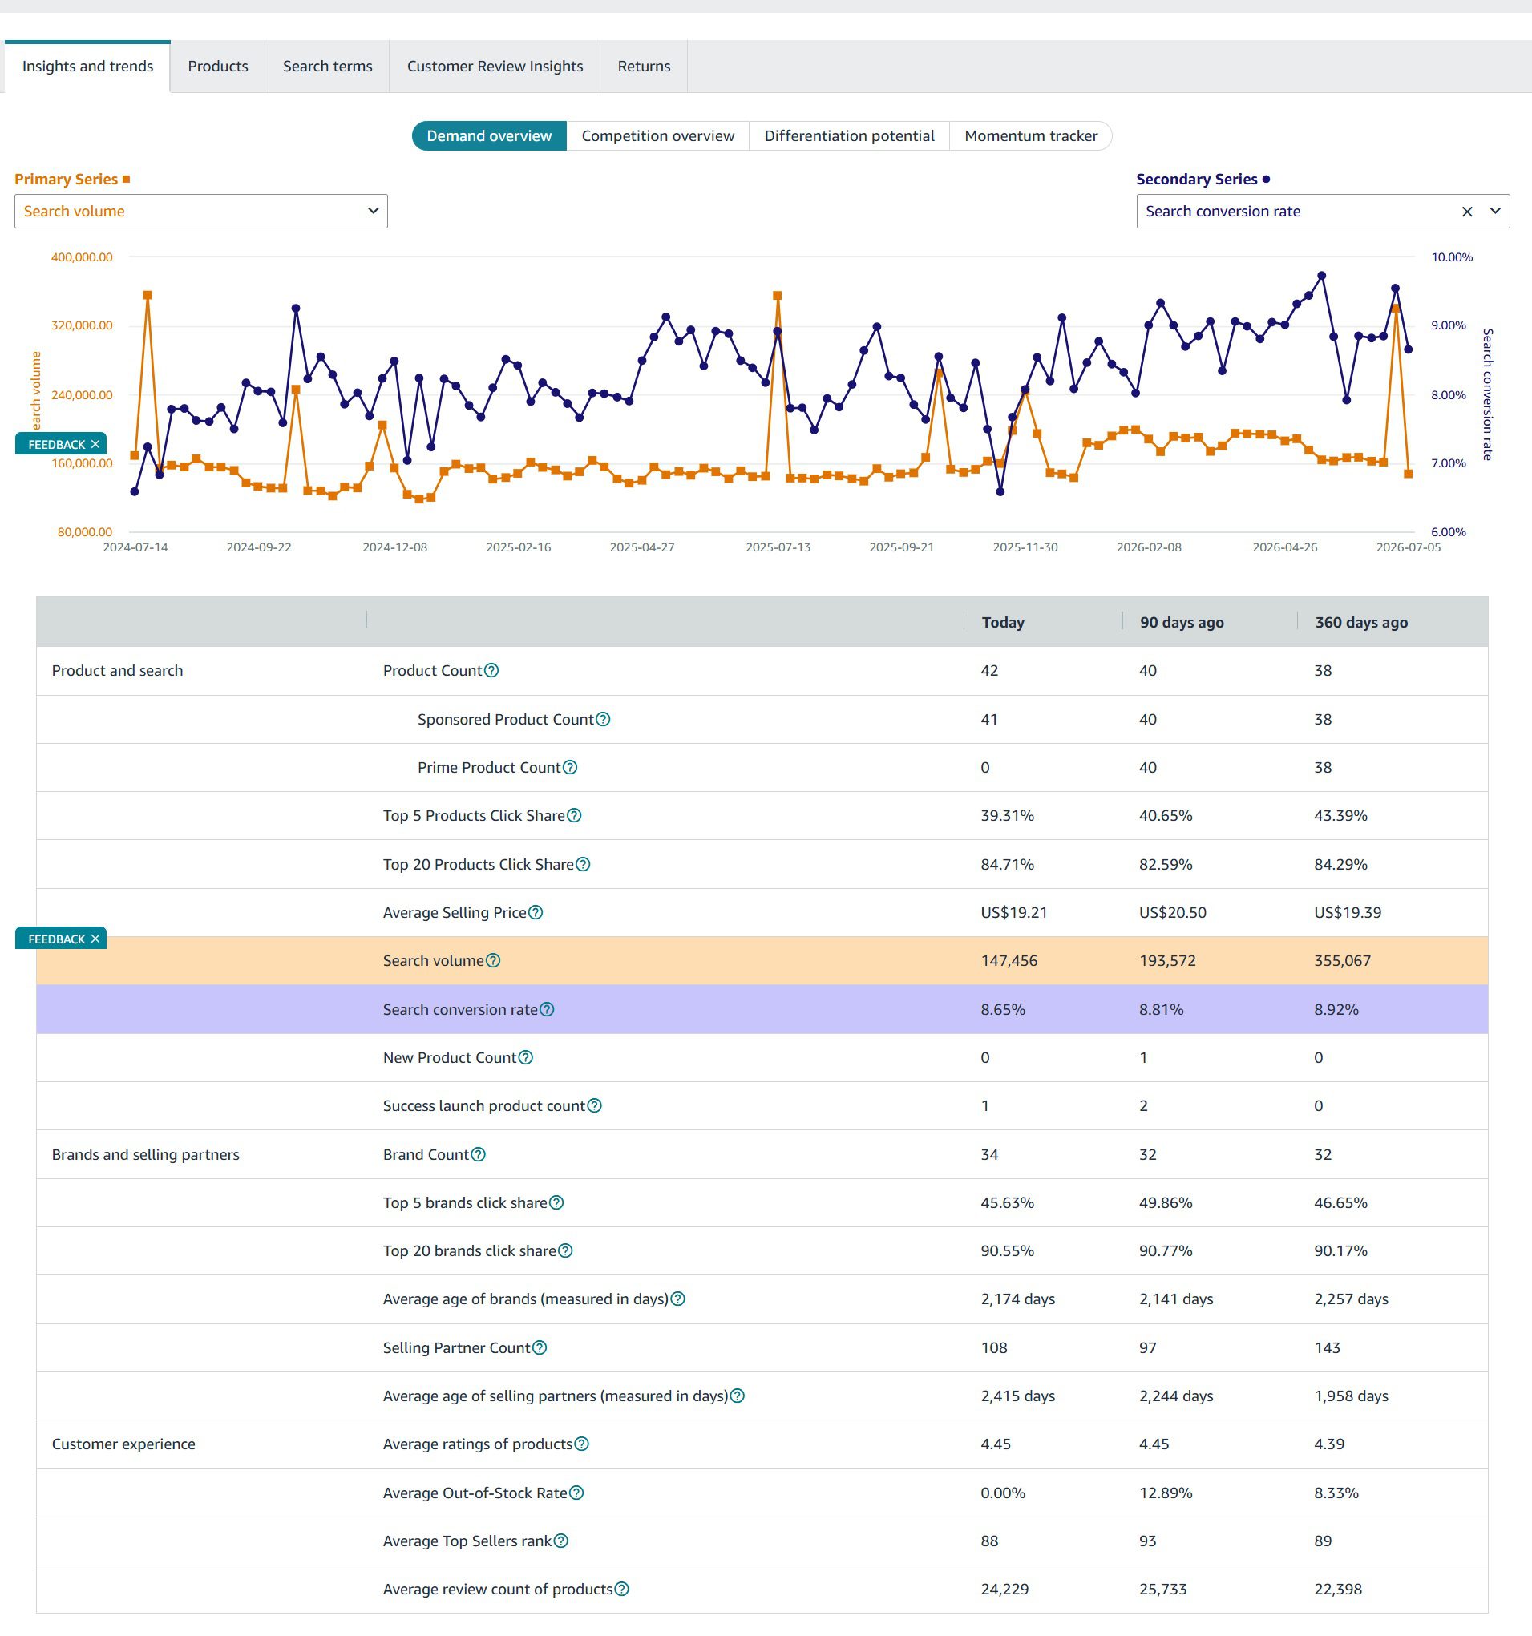The height and width of the screenshot is (1636, 1532).
Task: Switch to Momentum tracker view
Action: pos(1031,135)
